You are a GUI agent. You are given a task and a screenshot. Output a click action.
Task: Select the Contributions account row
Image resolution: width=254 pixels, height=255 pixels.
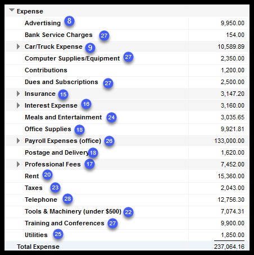coord(127,70)
